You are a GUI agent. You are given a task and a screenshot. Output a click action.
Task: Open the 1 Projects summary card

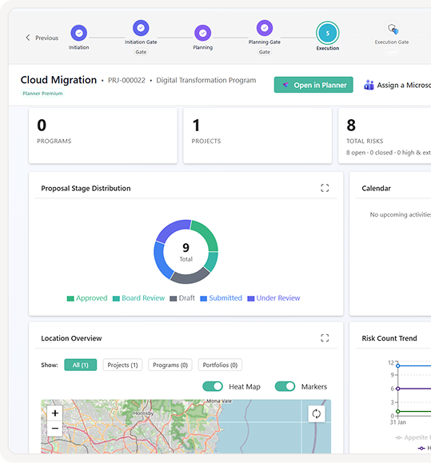(x=257, y=135)
